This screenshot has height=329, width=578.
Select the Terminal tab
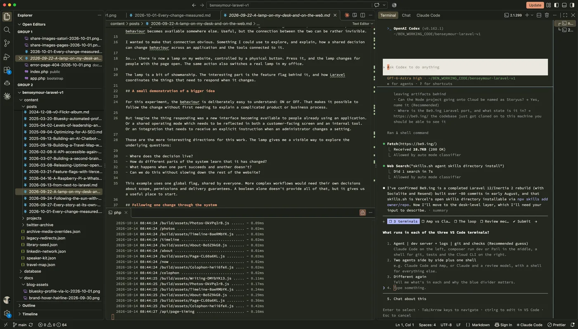click(x=388, y=15)
